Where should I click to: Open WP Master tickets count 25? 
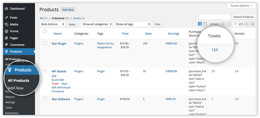coord(213,71)
